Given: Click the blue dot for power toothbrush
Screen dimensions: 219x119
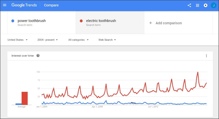Looking at the screenshot, I should click(13, 21).
